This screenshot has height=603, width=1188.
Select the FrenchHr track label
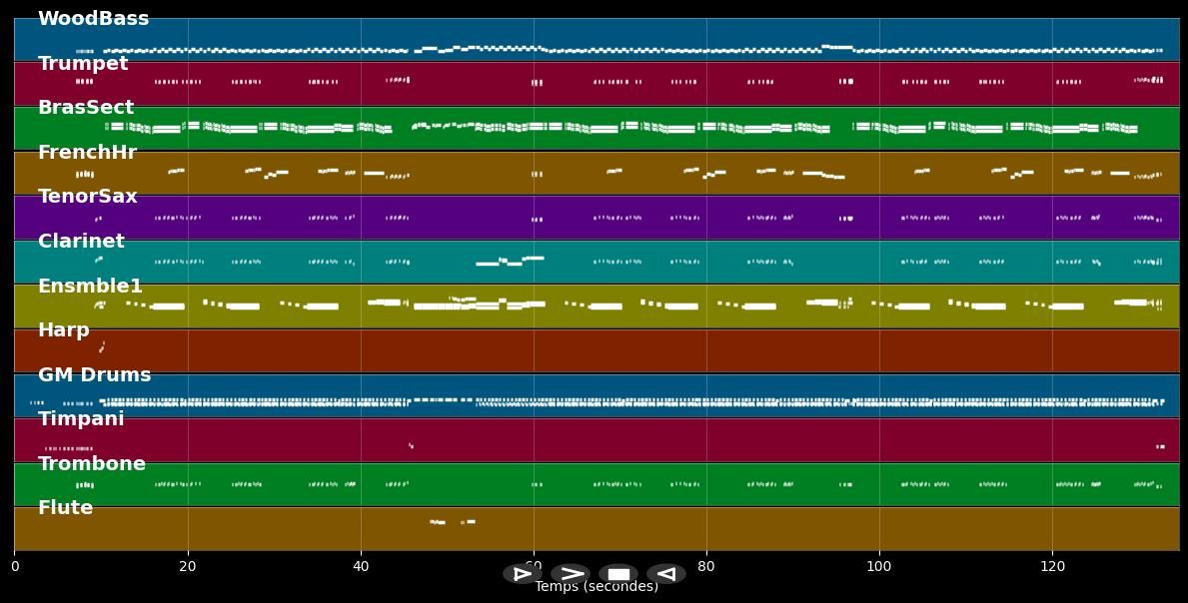click(87, 153)
